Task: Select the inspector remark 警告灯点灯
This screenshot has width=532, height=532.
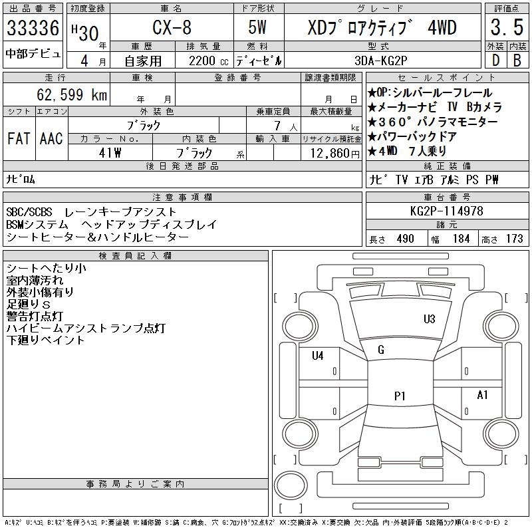Action: click(35, 316)
